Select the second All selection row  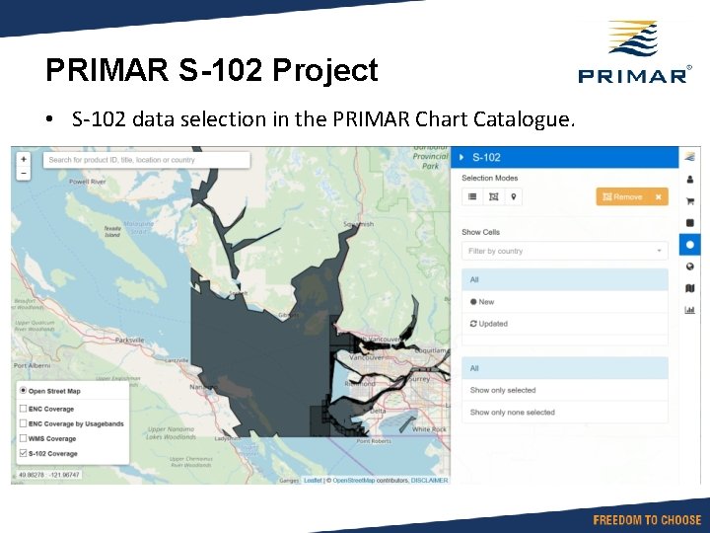pyautogui.click(x=565, y=368)
